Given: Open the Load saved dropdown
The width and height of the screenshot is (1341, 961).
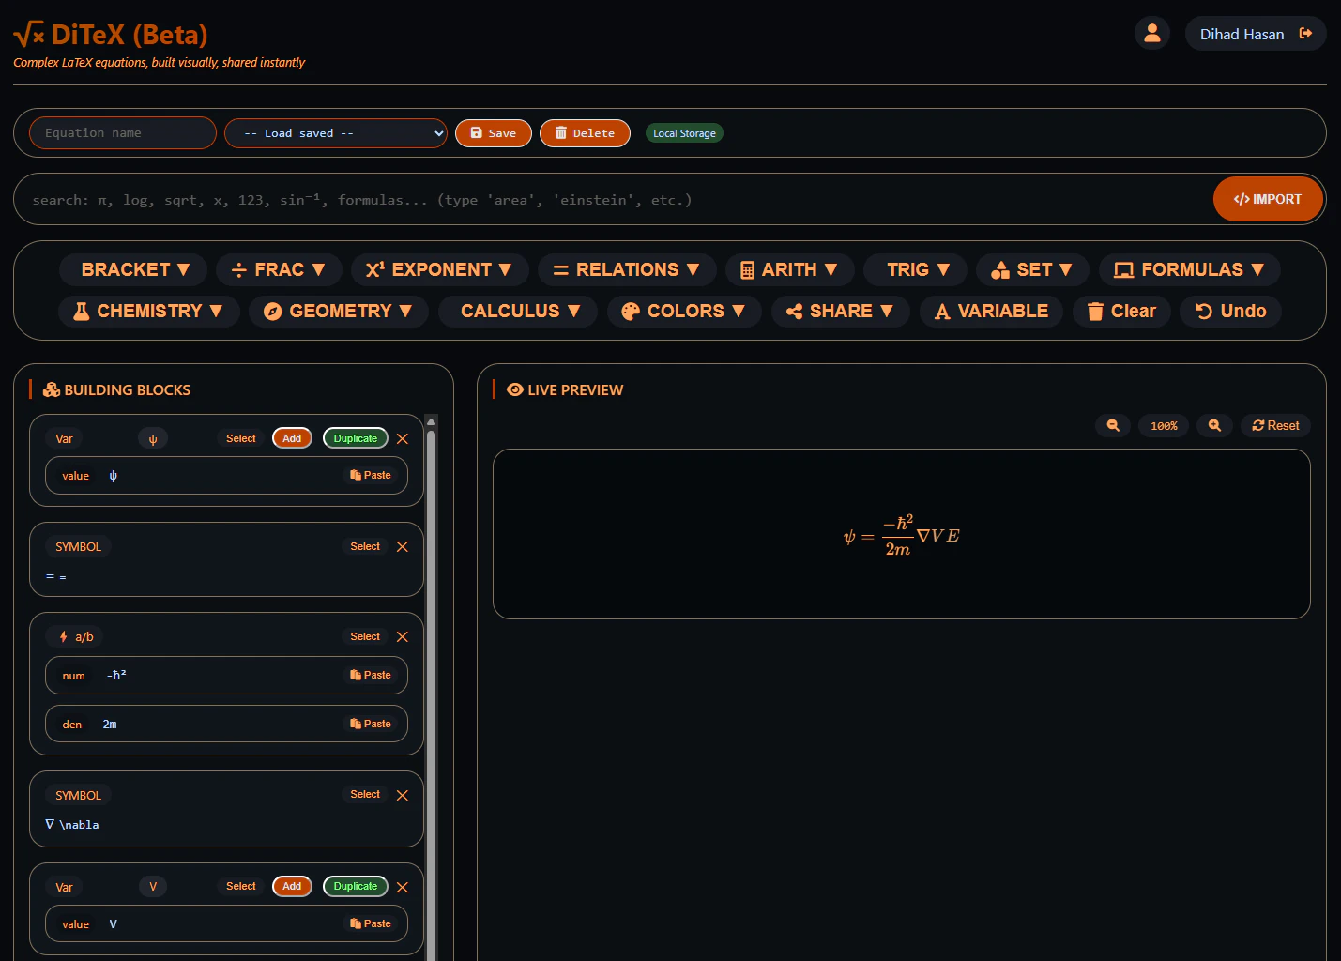Looking at the screenshot, I should click(x=335, y=132).
